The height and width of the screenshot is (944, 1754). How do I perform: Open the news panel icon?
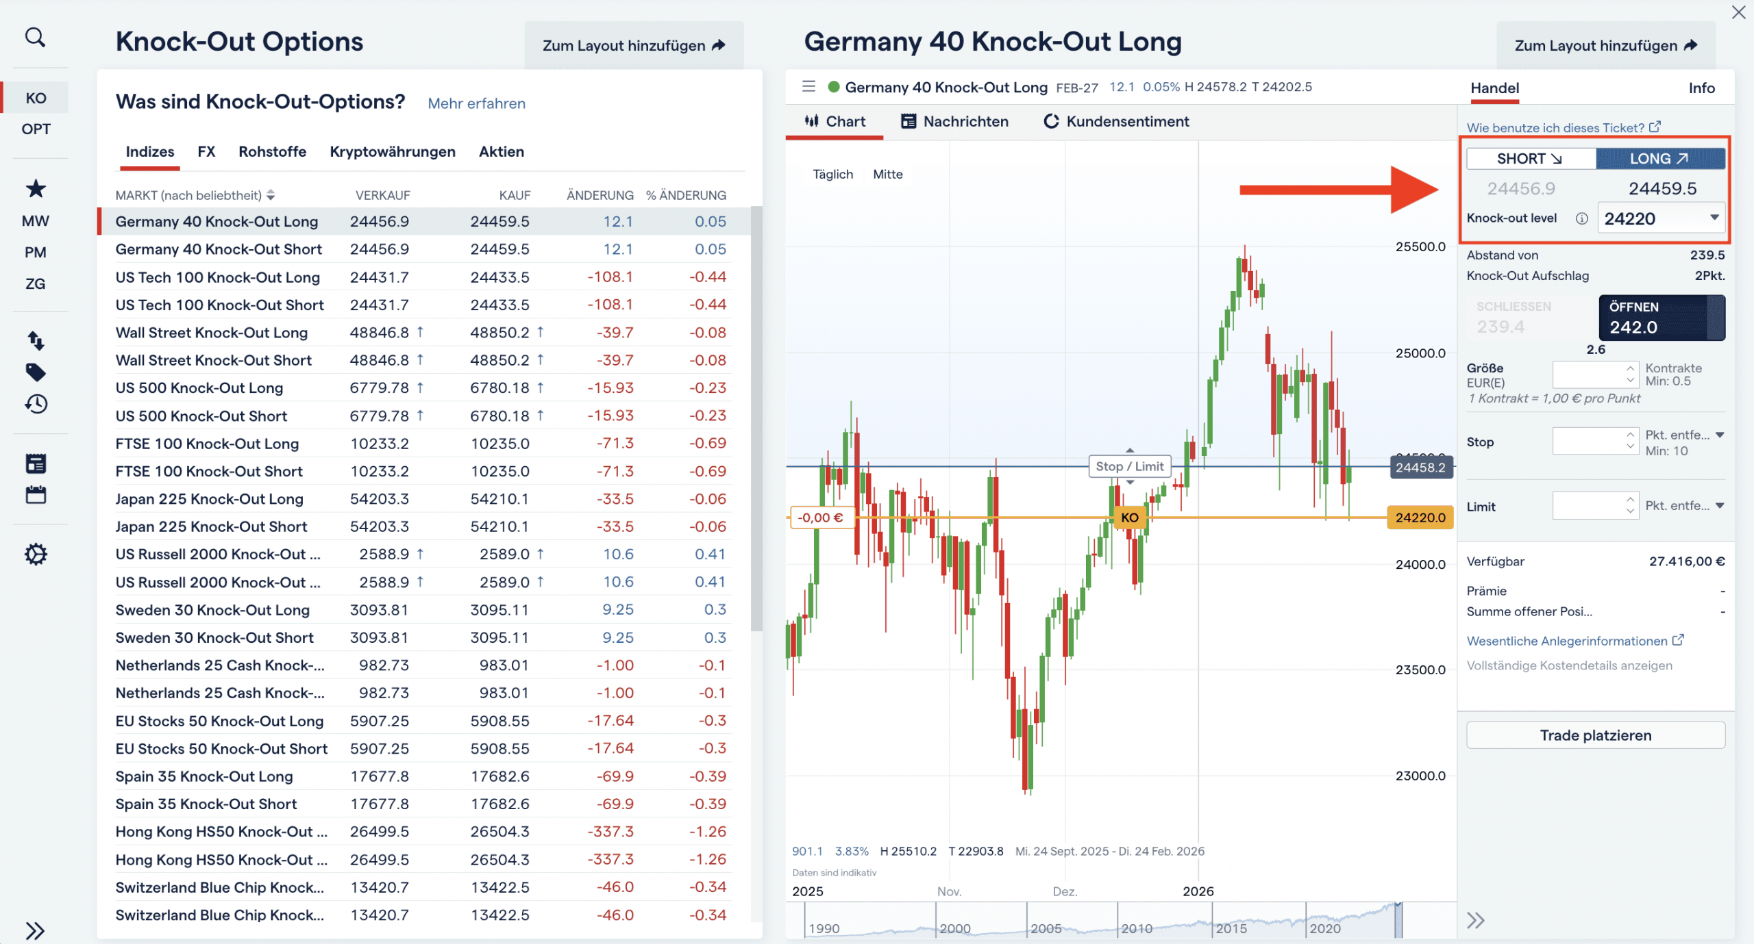(35, 463)
